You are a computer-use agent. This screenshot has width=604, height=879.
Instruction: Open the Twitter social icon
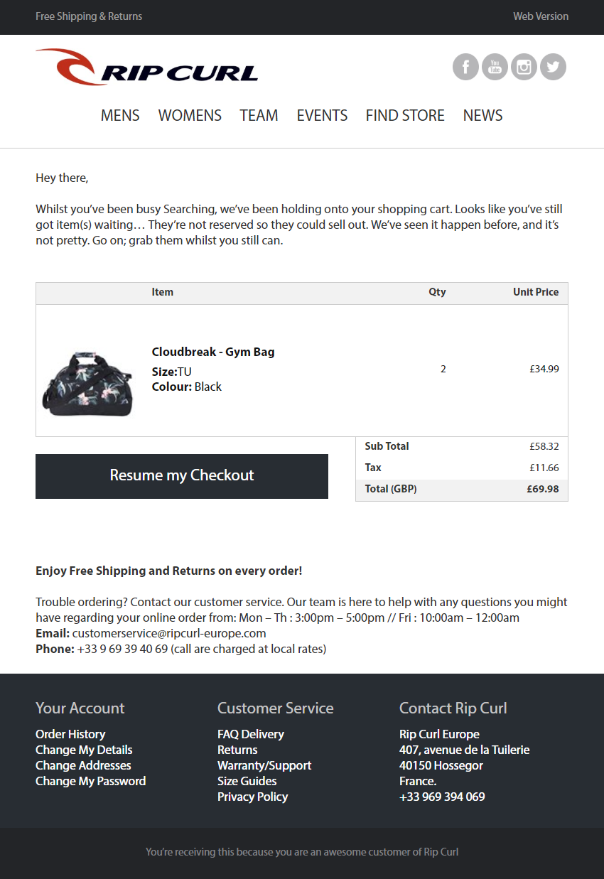click(553, 67)
